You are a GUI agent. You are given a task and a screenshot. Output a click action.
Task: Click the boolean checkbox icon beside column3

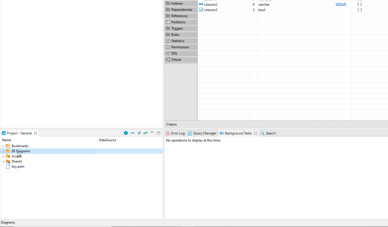click(201, 9)
